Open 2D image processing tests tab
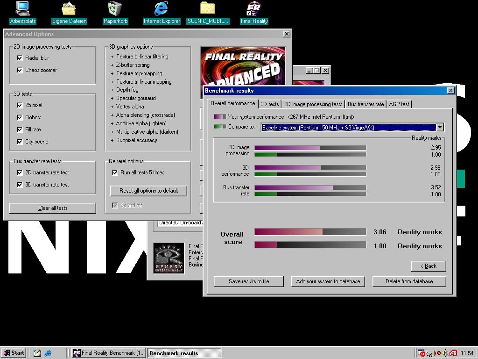Viewport: 478px width, 359px height. [x=313, y=104]
